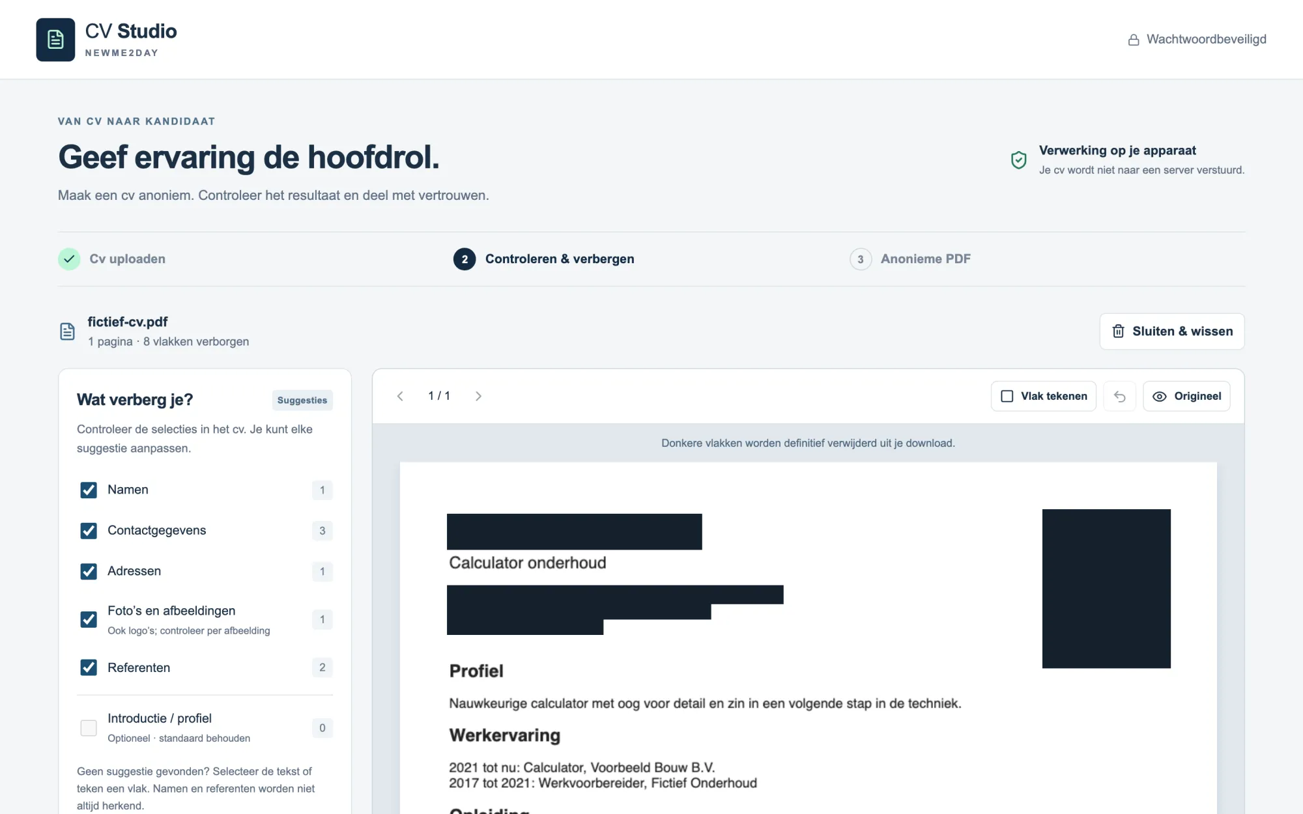Click the count badge next to Contactgegevens
1303x814 pixels.
pos(322,531)
